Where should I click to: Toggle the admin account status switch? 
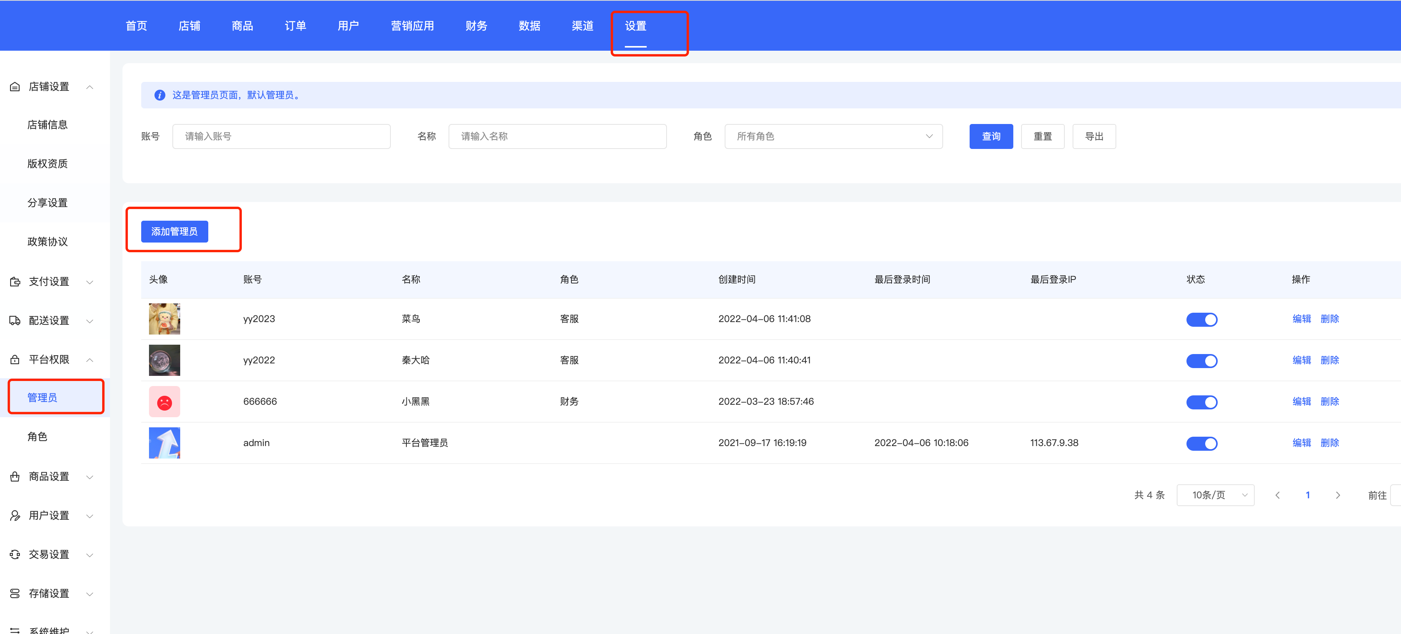[1201, 443]
